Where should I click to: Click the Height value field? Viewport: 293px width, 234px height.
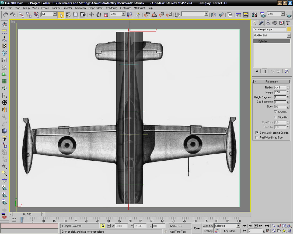point(280,92)
